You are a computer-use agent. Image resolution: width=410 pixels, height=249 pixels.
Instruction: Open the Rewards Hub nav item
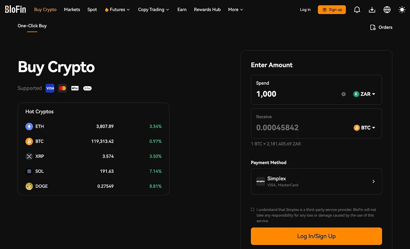tap(207, 10)
